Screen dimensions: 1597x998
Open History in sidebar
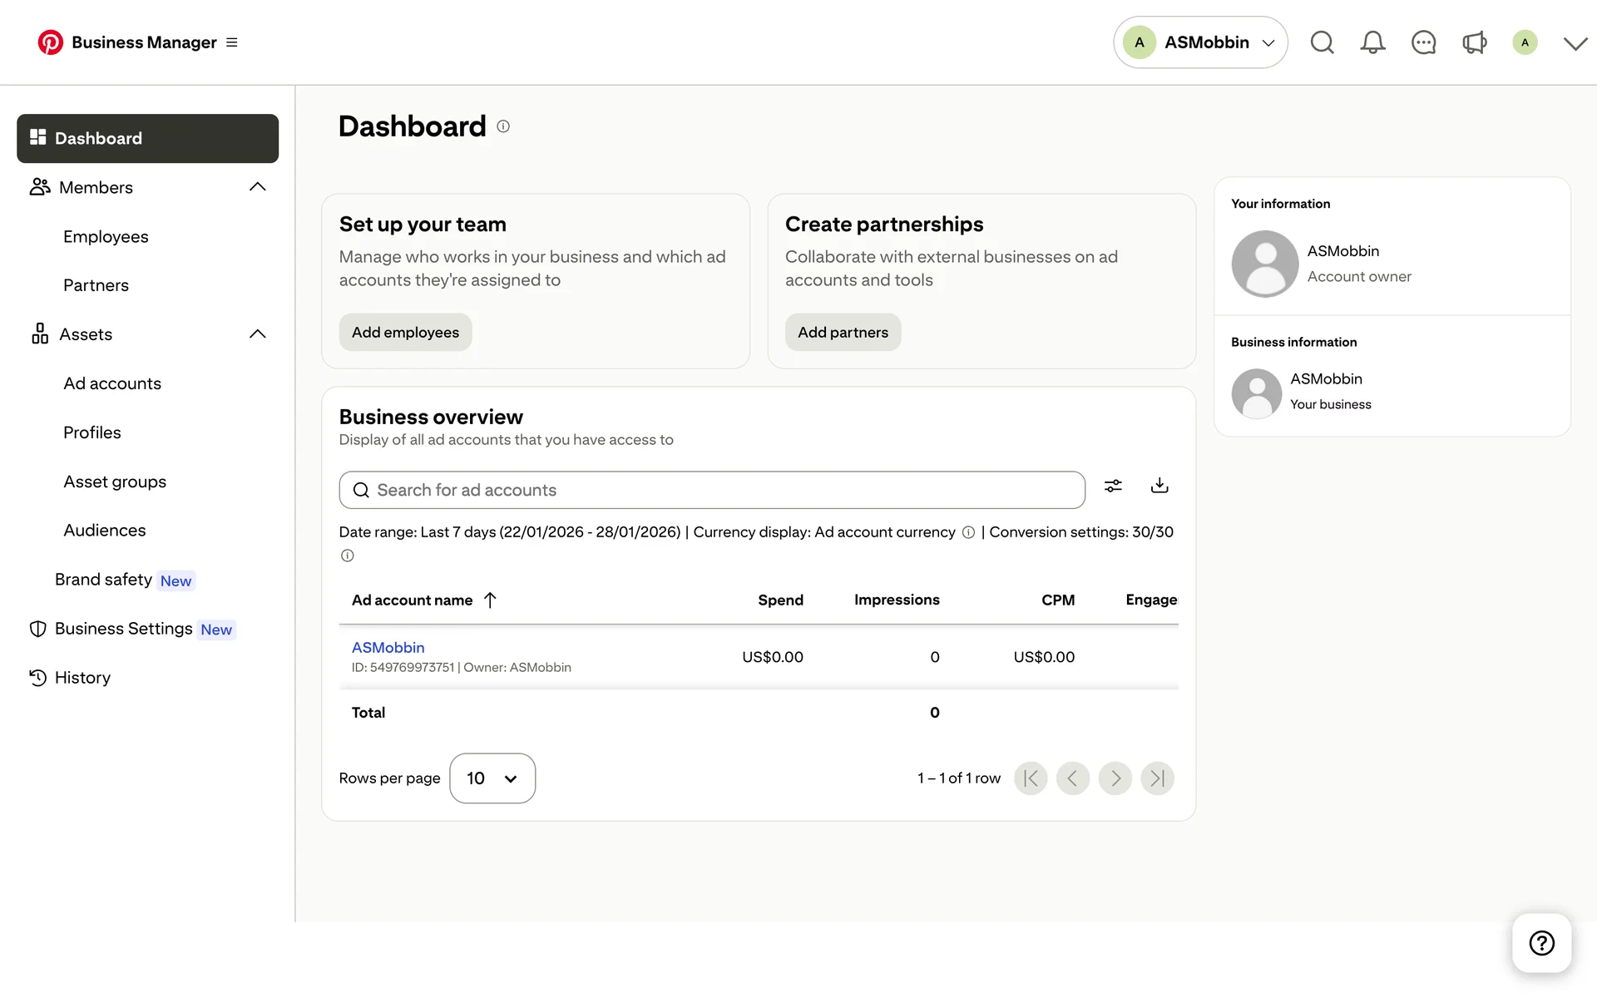coord(82,678)
